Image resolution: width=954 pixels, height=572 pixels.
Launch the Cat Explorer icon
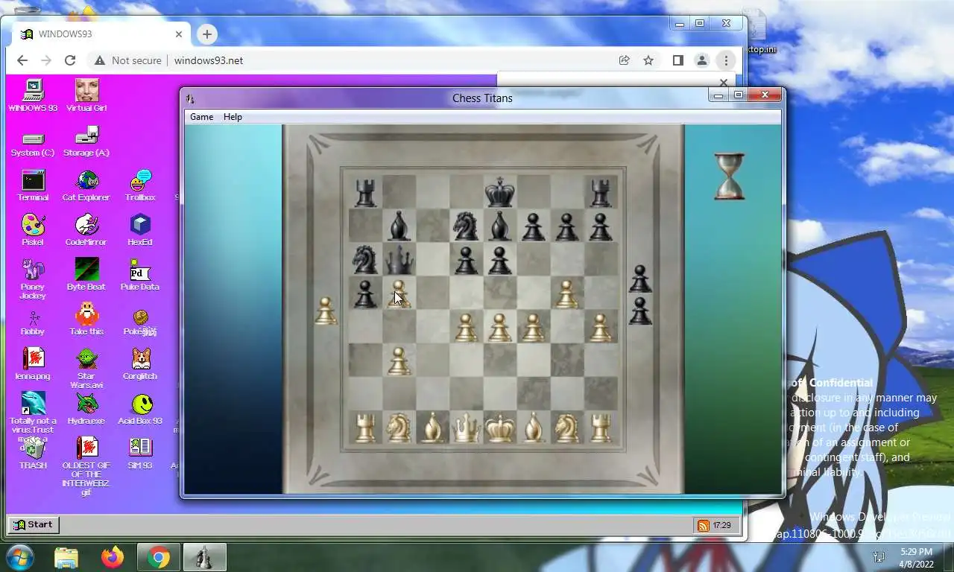click(86, 185)
